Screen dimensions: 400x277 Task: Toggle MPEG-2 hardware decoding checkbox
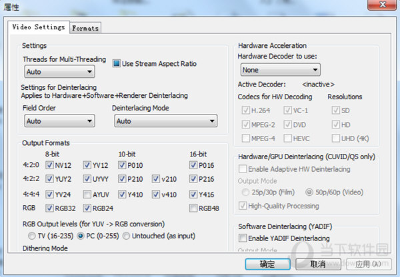click(x=245, y=125)
